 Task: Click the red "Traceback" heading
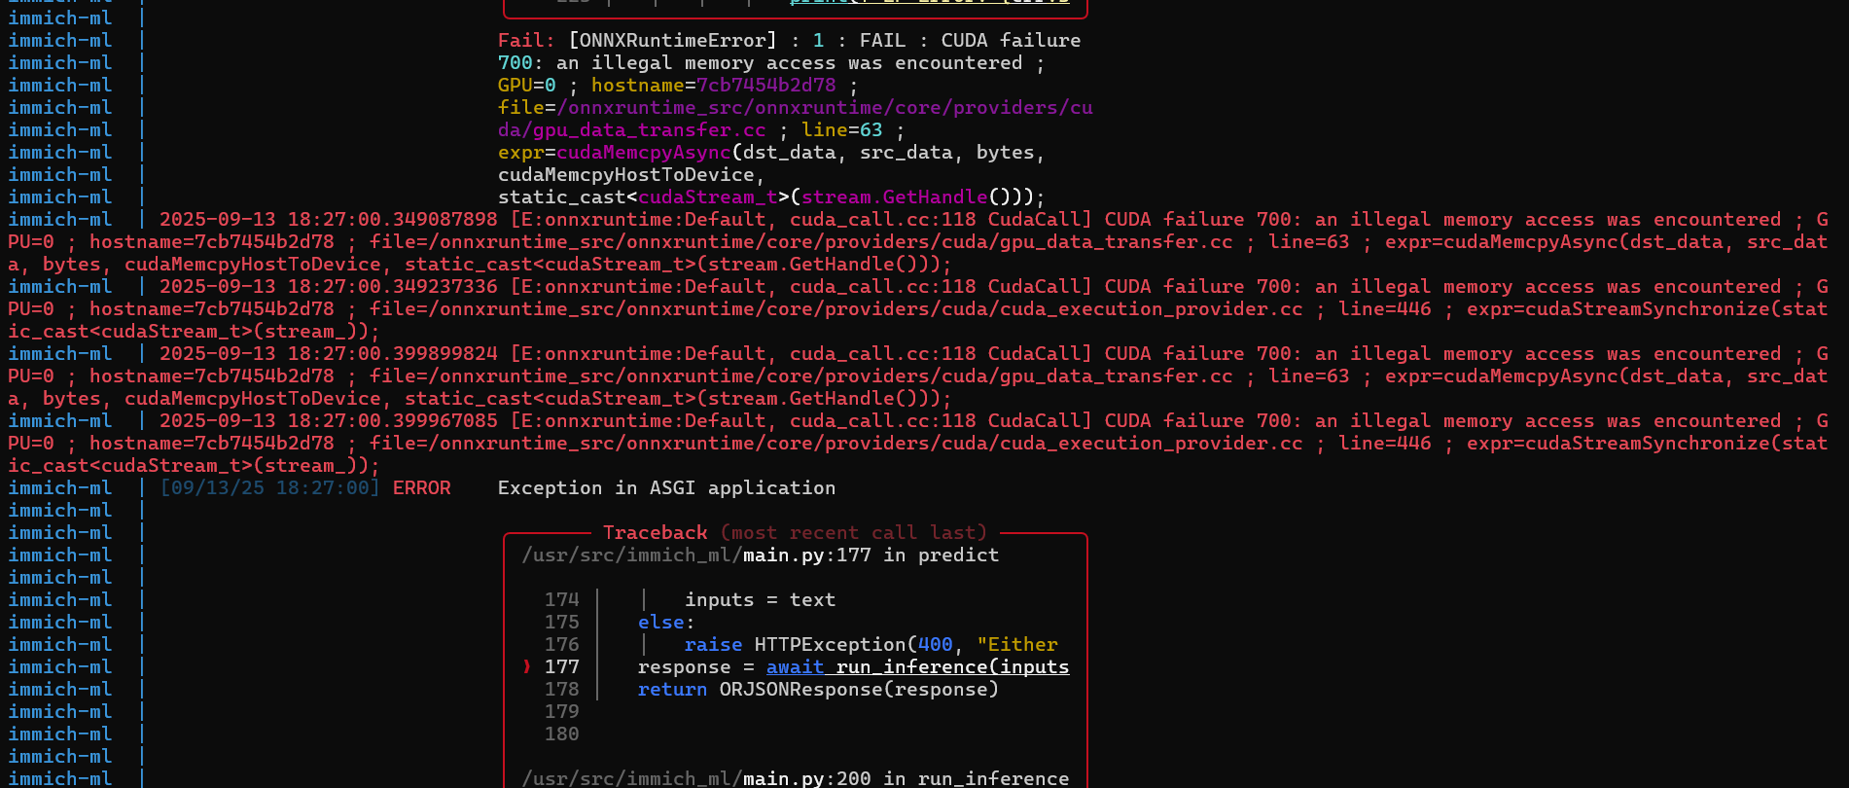pyautogui.click(x=656, y=532)
